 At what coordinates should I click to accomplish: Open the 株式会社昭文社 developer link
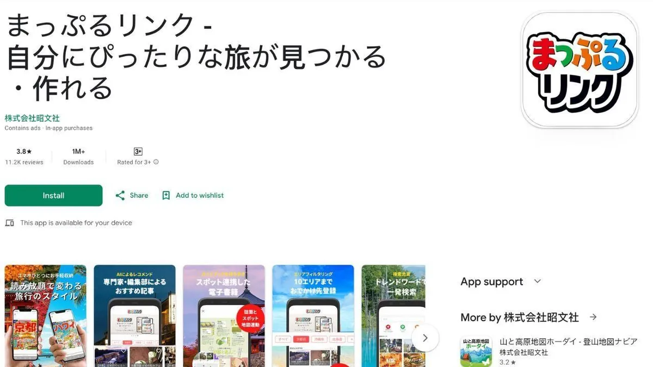(x=32, y=118)
